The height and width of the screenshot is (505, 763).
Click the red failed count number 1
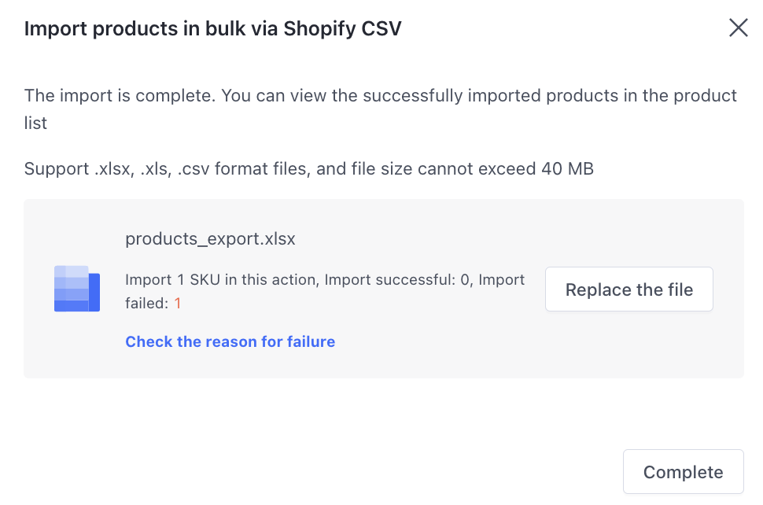[178, 303]
